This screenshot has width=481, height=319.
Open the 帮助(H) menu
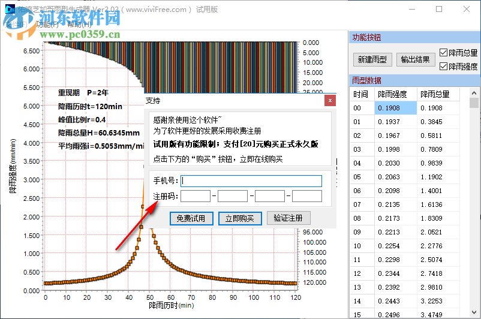click(79, 24)
